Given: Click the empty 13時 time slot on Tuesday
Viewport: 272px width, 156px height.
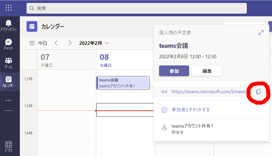Looking at the screenshot, I should pos(125,110).
